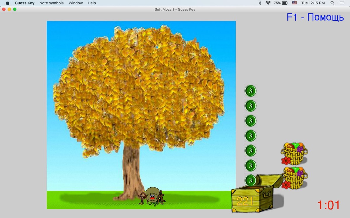Click the bottom green coin by chest
This screenshot has height=218, width=350.
click(x=251, y=180)
